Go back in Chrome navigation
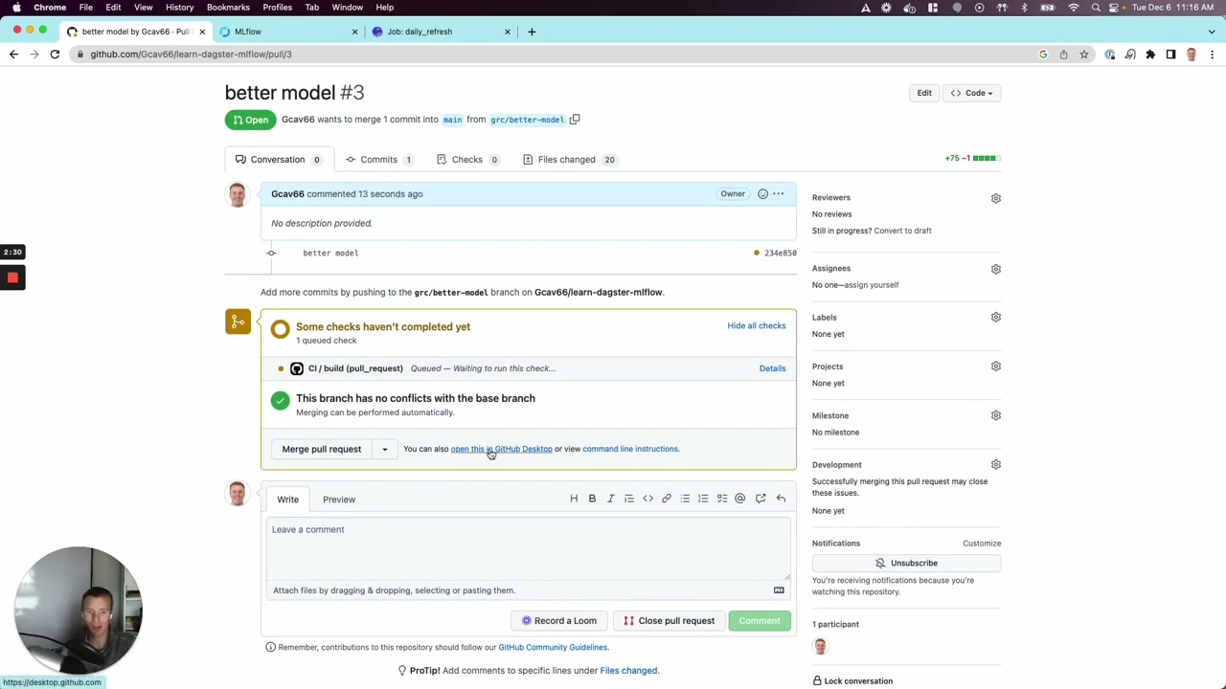Viewport: 1226px width, 689px height. [x=13, y=55]
